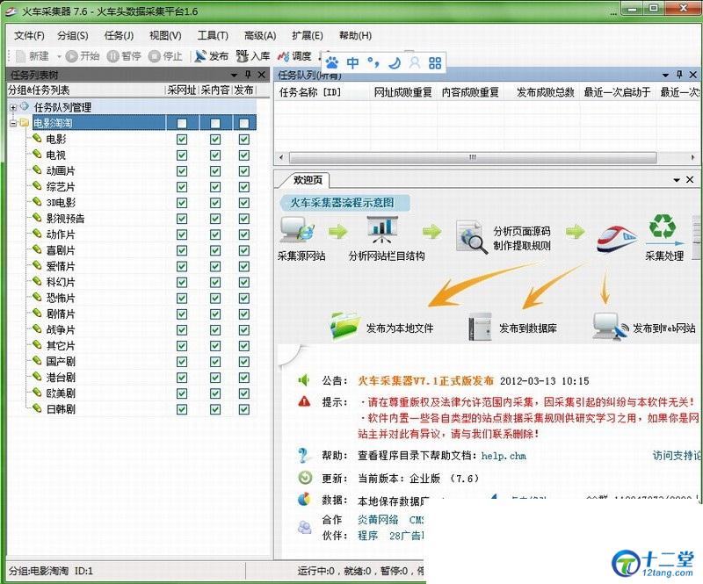Click the magnifier 分析页面源码 icon
703x584 pixels.
[x=471, y=237]
